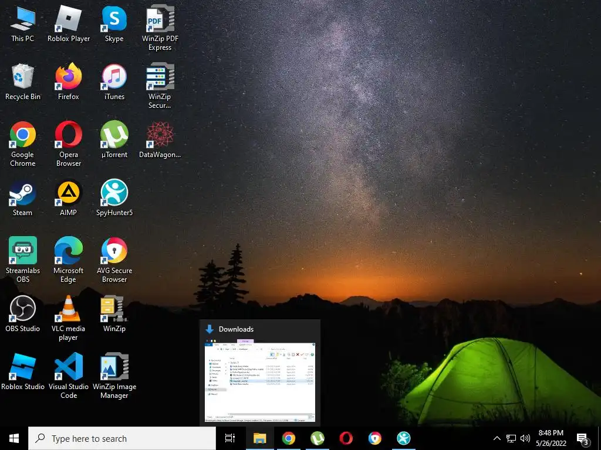
Task: Show hidden system tray icons
Action: 497,438
